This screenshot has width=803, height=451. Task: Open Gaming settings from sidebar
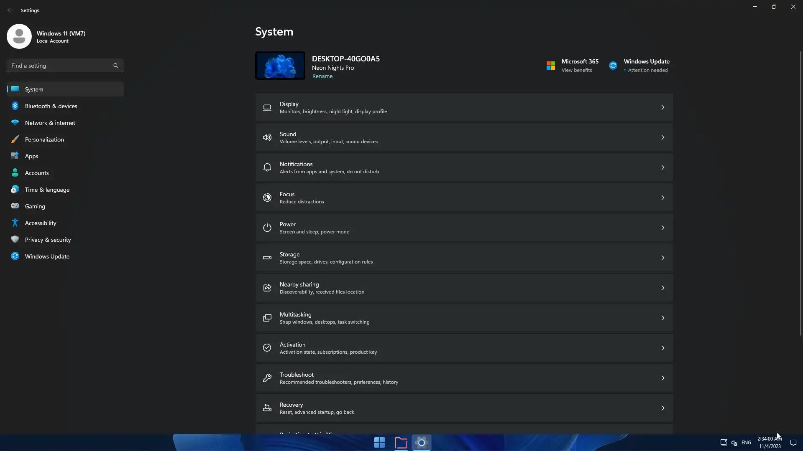point(35,206)
